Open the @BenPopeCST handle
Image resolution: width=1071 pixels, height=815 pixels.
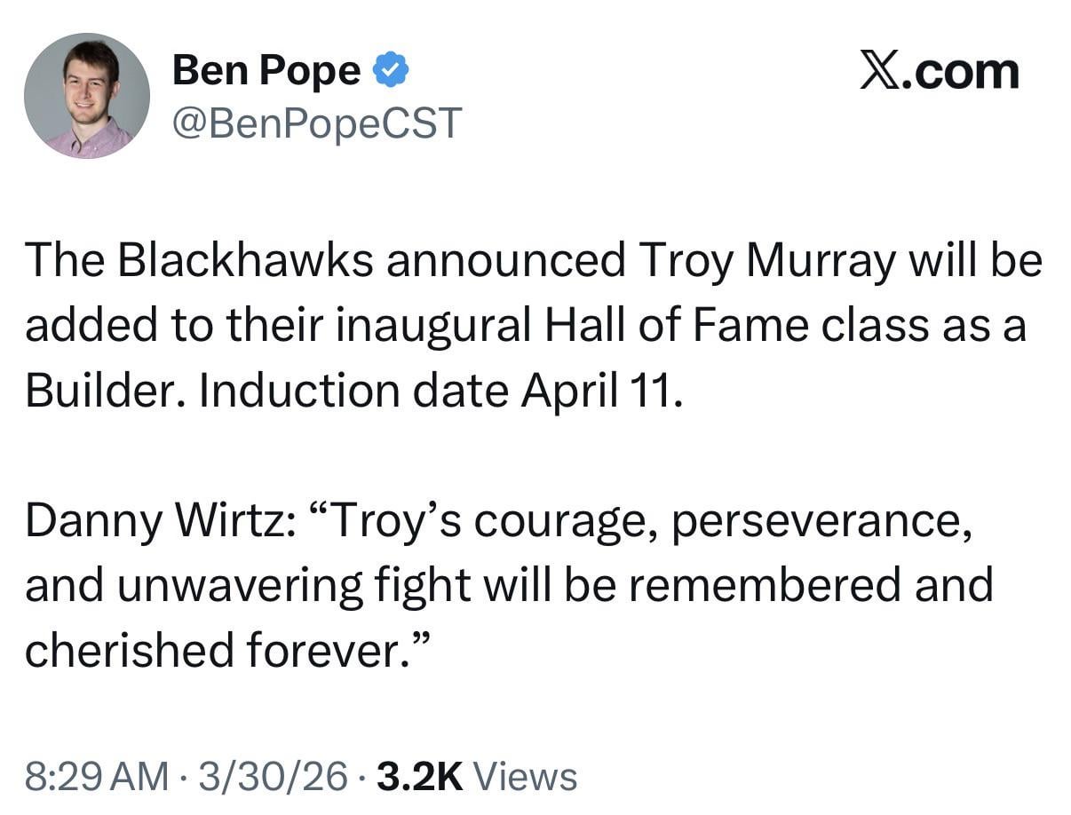(317, 123)
